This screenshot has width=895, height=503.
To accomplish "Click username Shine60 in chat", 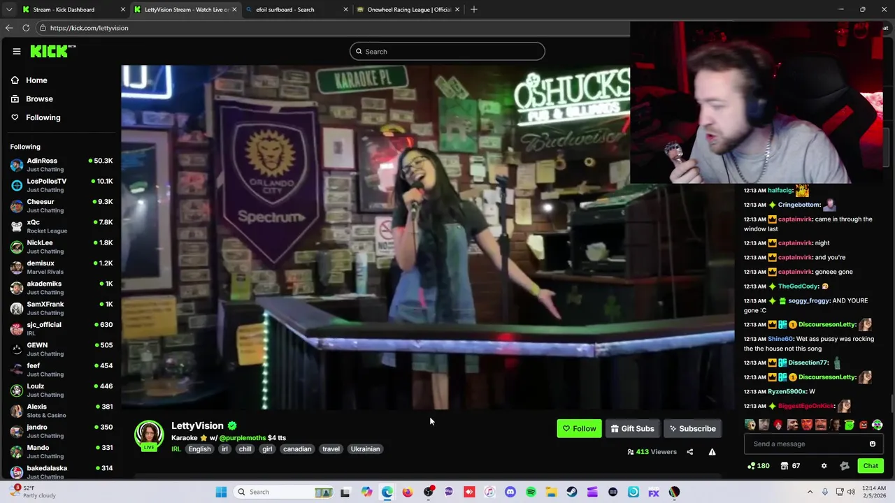I will tap(780, 339).
